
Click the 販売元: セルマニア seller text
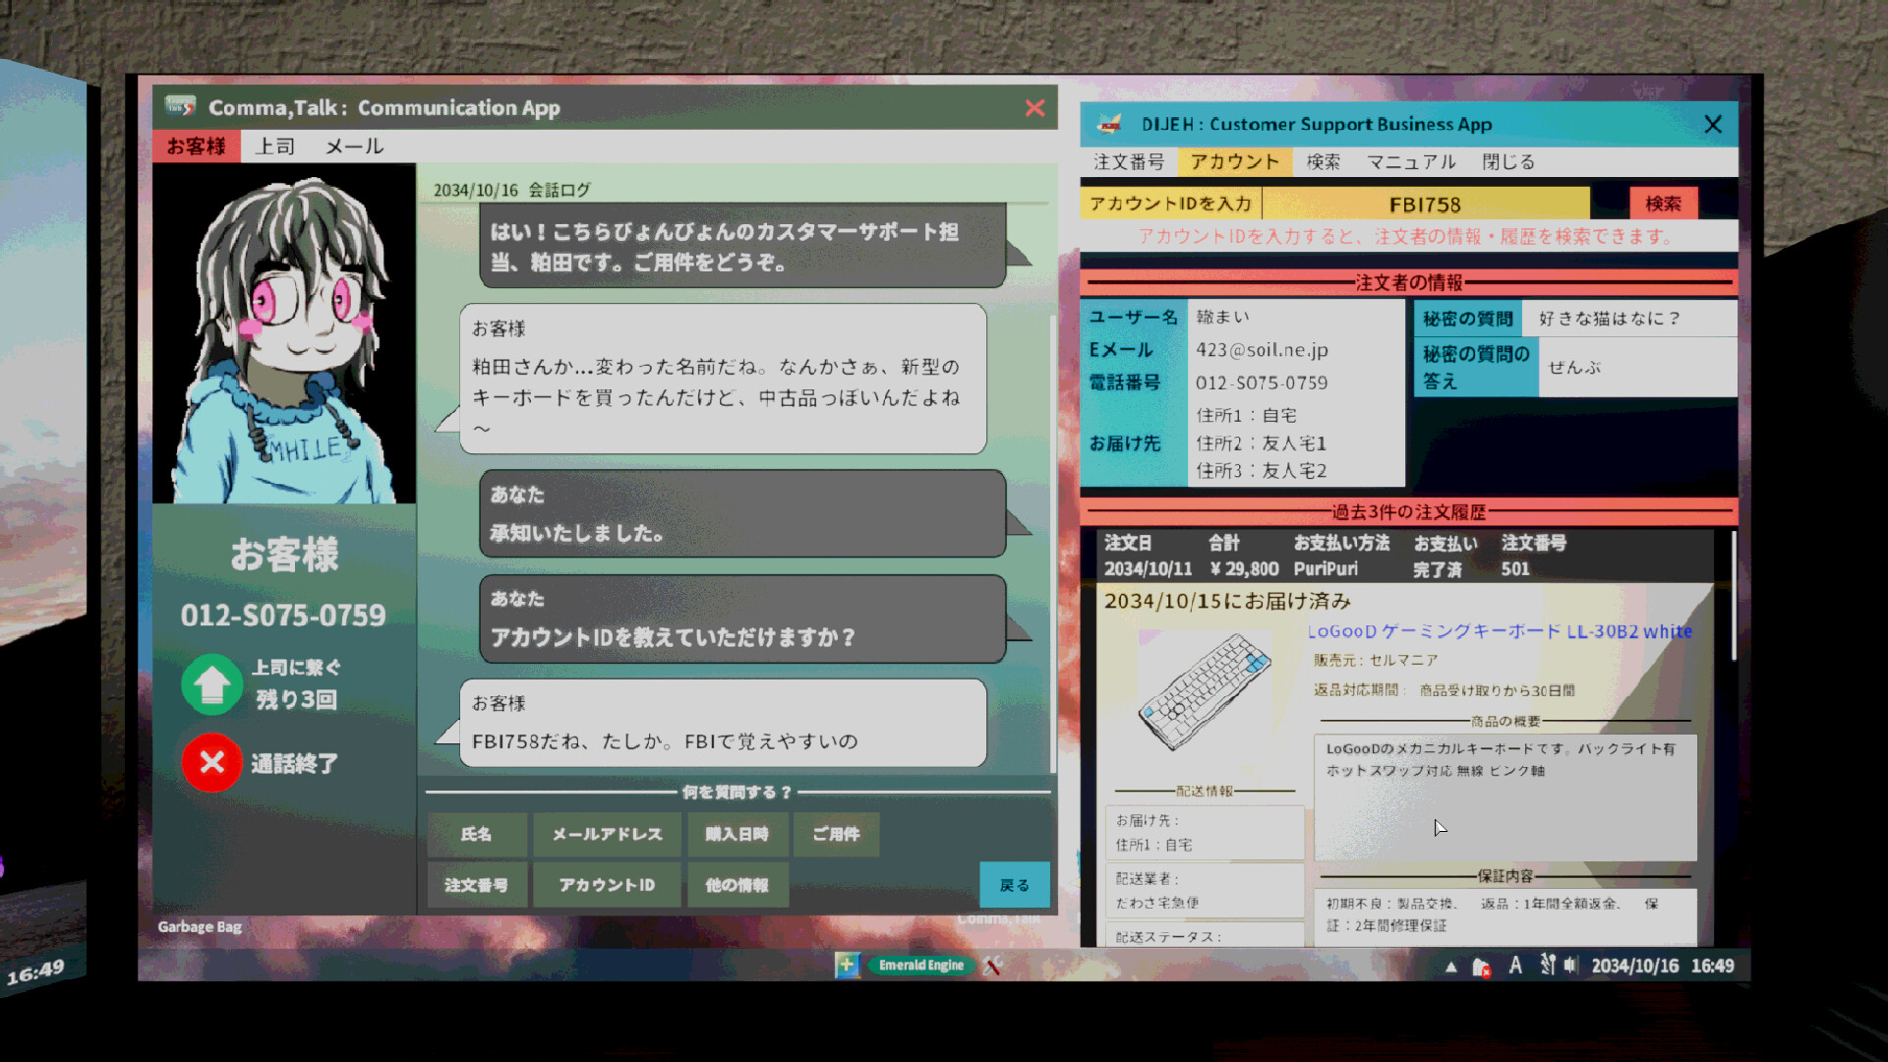tap(1376, 661)
